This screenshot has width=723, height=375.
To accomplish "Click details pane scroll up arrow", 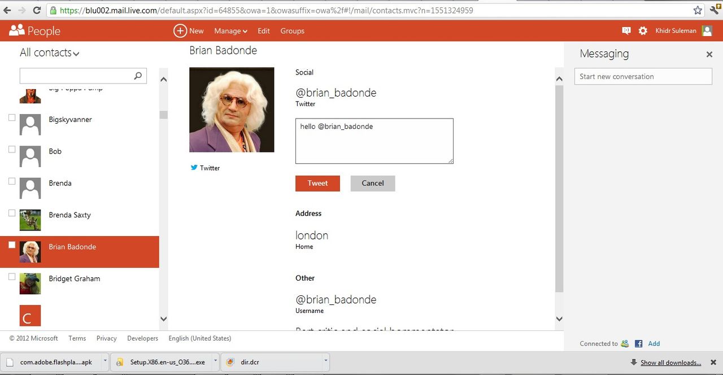I will (559, 79).
